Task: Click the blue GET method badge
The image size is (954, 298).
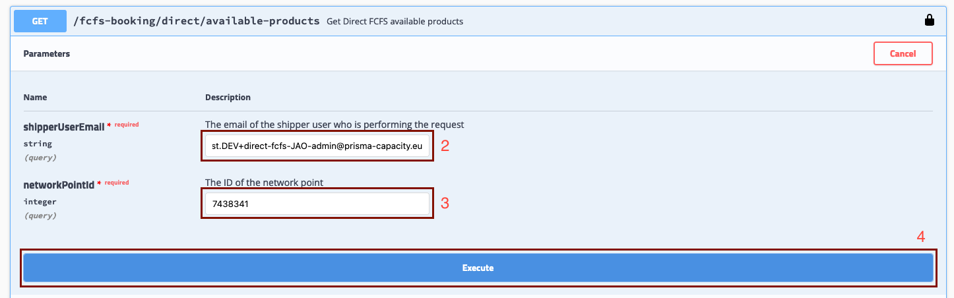Action: click(40, 21)
